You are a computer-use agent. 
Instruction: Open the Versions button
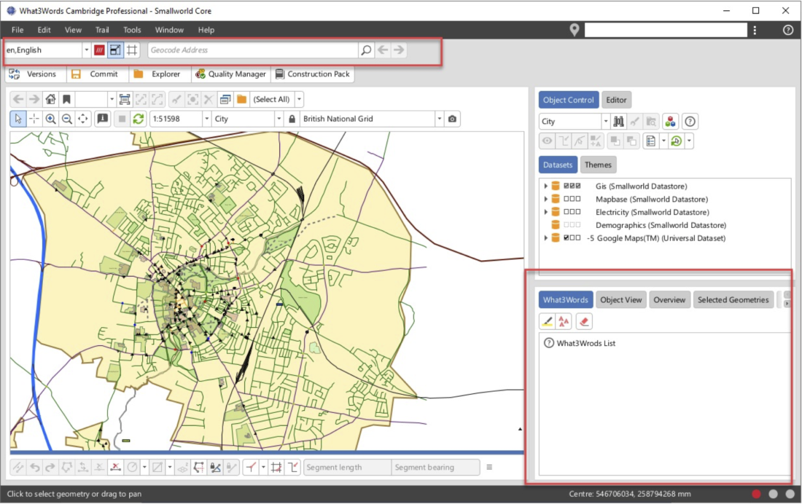point(34,74)
